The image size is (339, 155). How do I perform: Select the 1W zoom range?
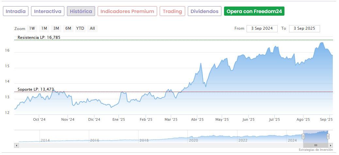click(x=32, y=28)
